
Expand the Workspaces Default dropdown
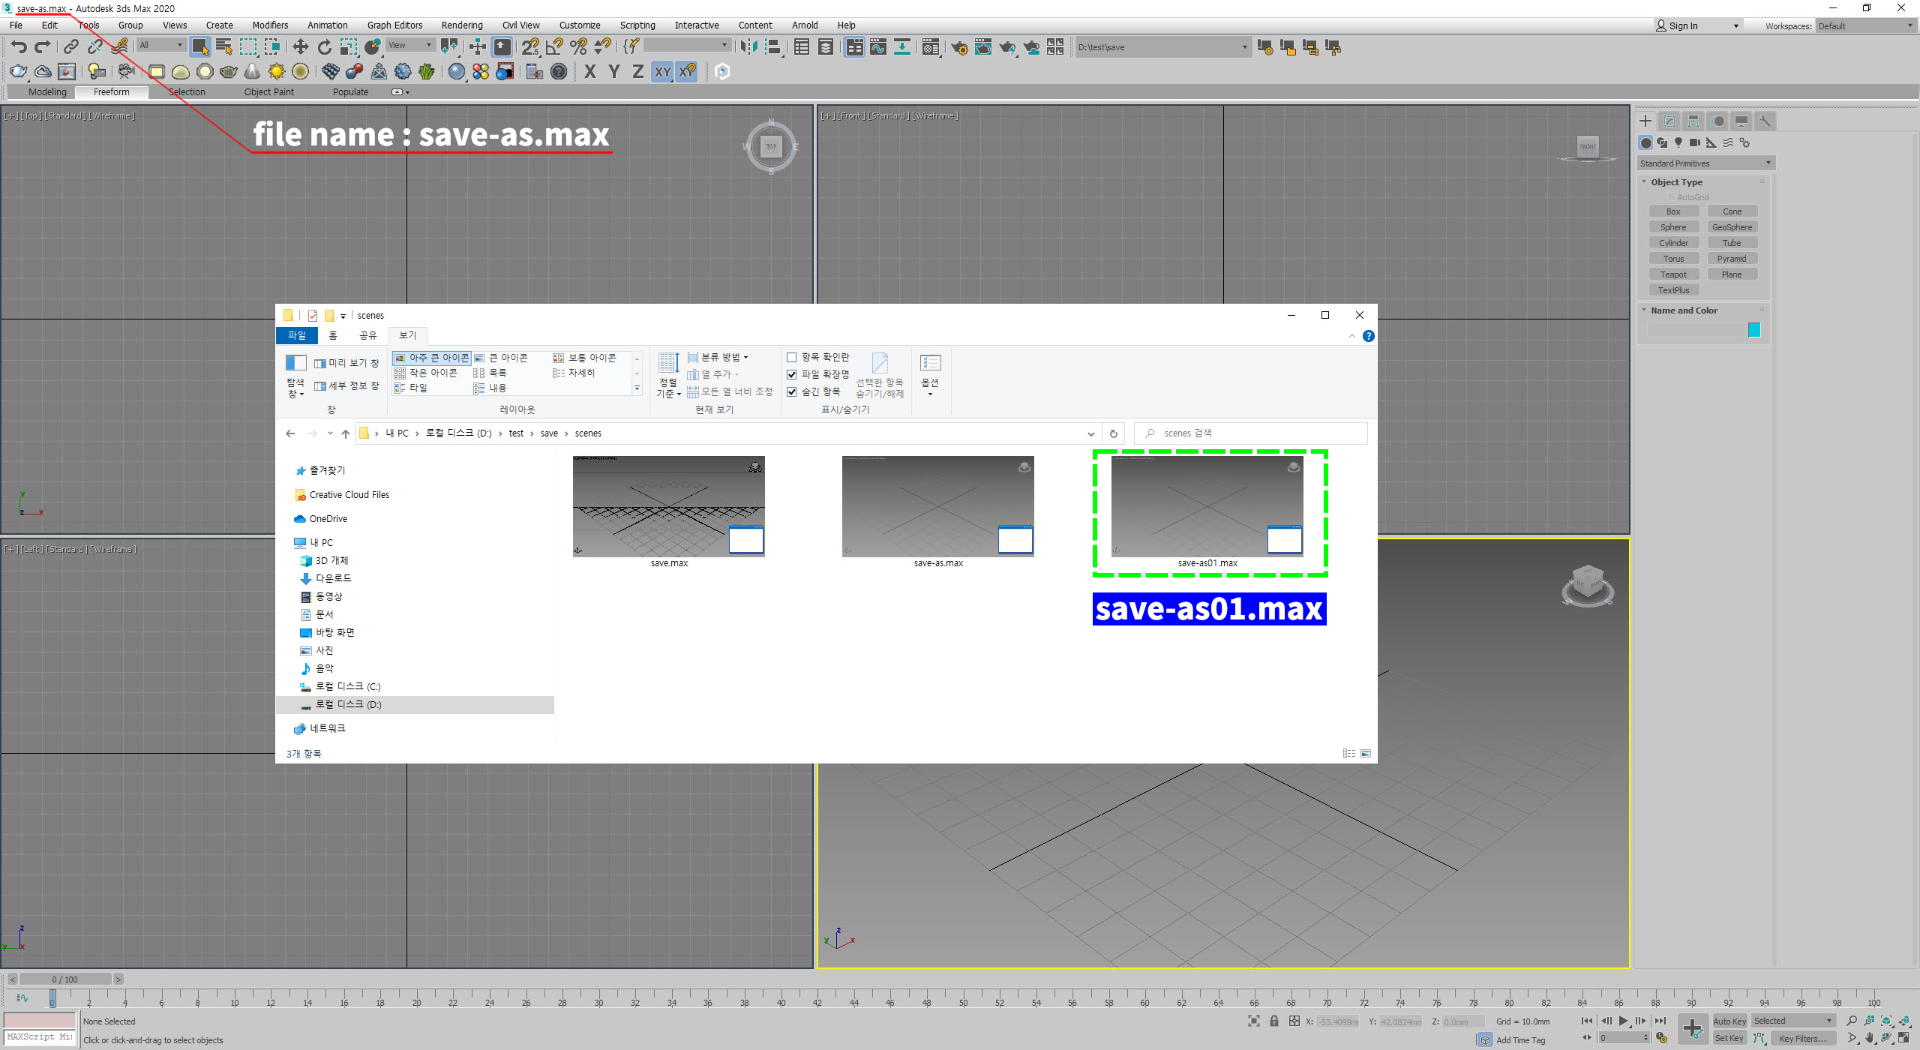[1865, 26]
